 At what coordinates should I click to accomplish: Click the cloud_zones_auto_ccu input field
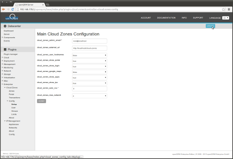pyautogui.click(x=89, y=89)
